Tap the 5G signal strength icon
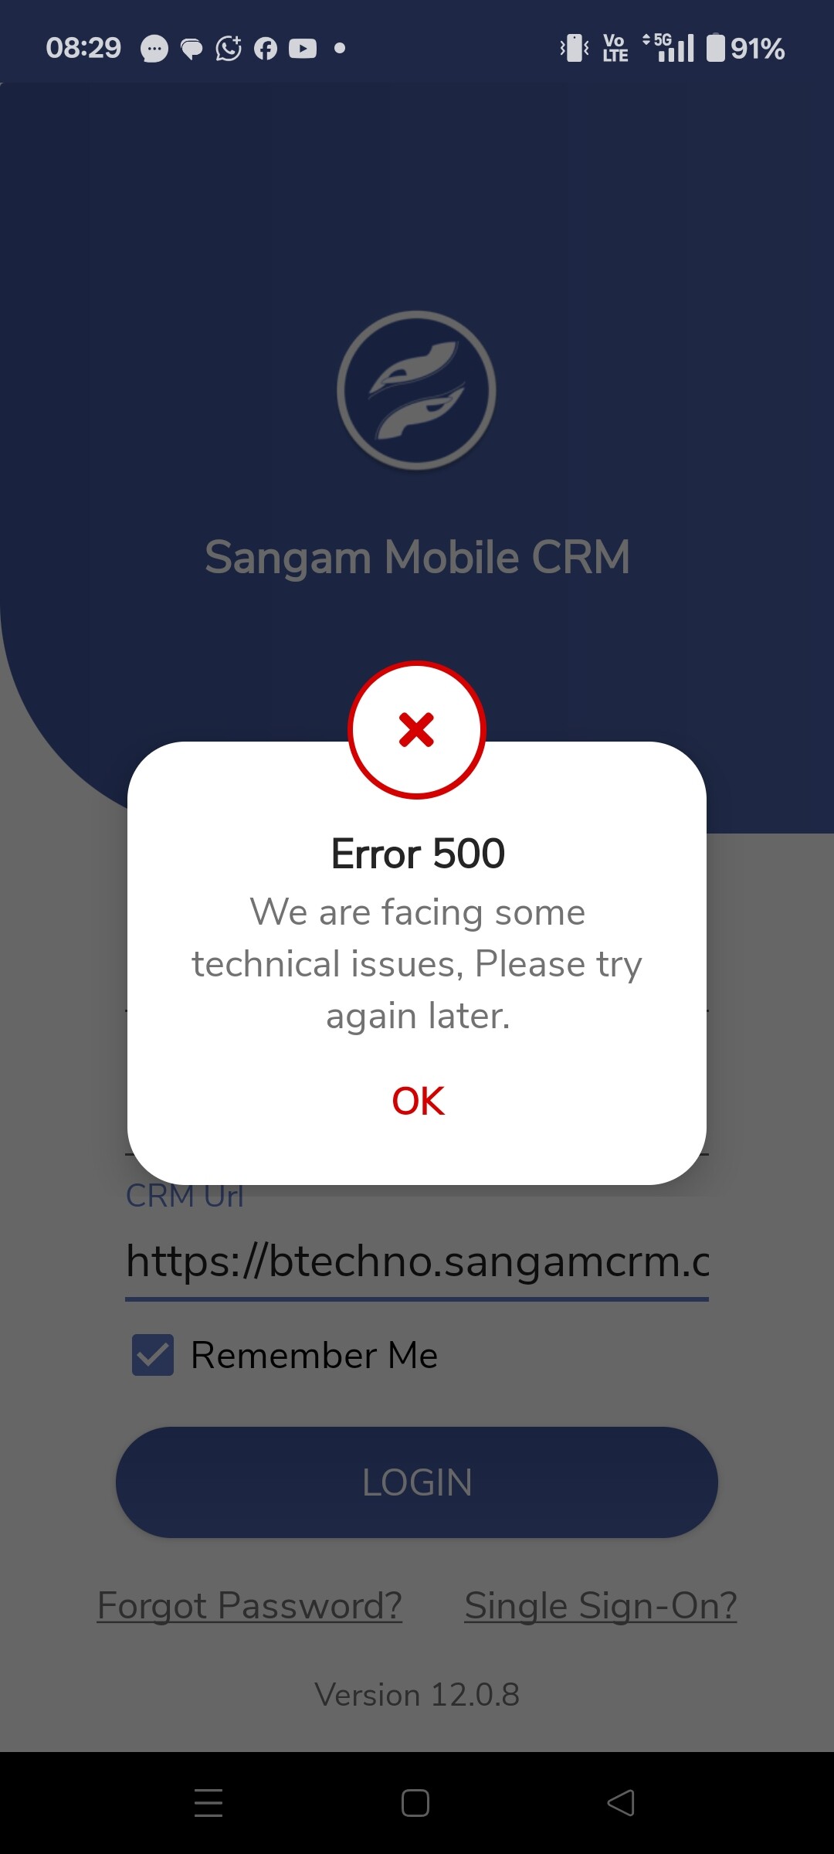 [x=669, y=47]
